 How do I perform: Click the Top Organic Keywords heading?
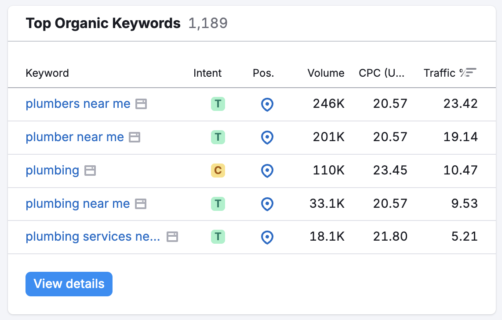pos(103,23)
